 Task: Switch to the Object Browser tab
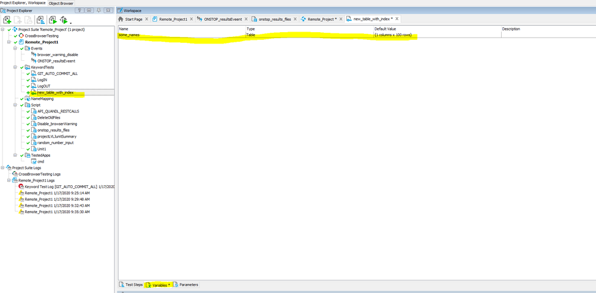pyautogui.click(x=61, y=3)
